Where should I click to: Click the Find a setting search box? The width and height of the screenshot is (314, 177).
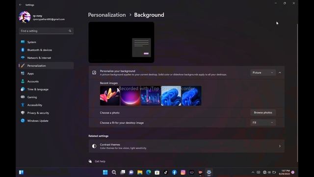point(46,31)
